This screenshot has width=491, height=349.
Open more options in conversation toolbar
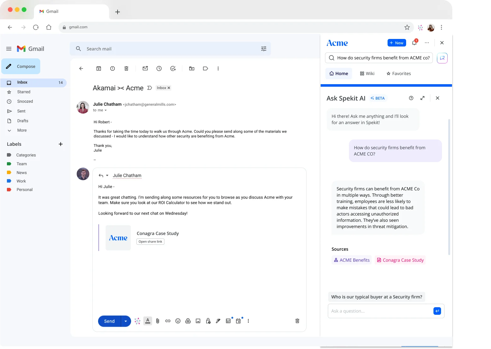[x=218, y=68]
